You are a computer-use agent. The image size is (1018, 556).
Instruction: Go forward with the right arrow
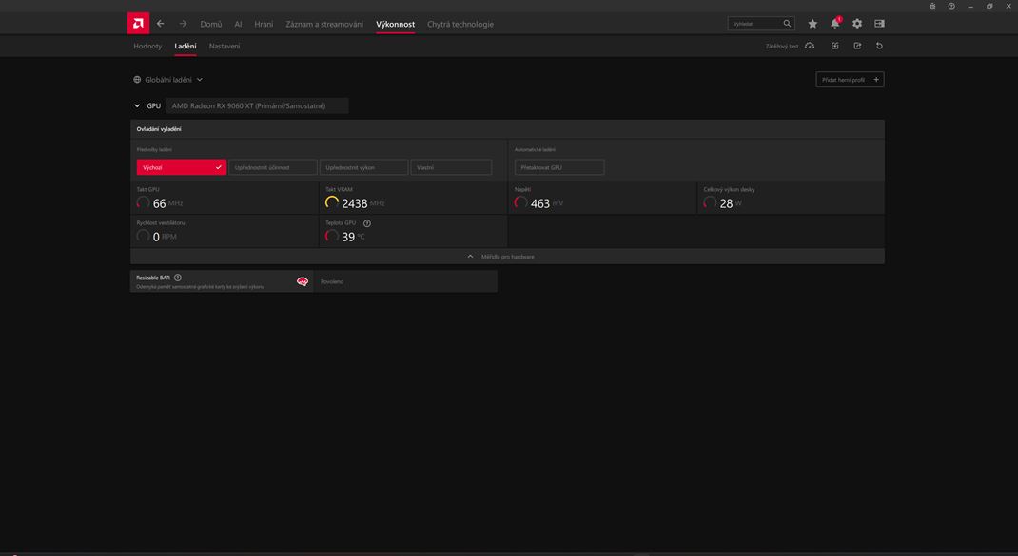[x=183, y=24]
